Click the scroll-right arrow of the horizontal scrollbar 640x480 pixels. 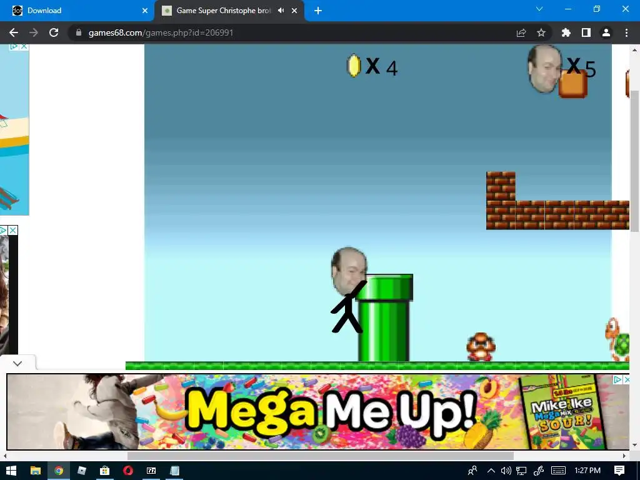[624, 456]
